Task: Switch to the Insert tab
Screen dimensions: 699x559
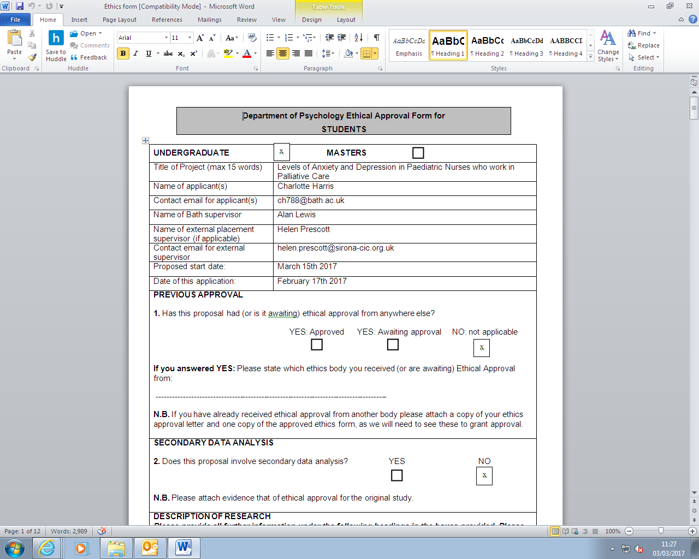Action: (79, 20)
